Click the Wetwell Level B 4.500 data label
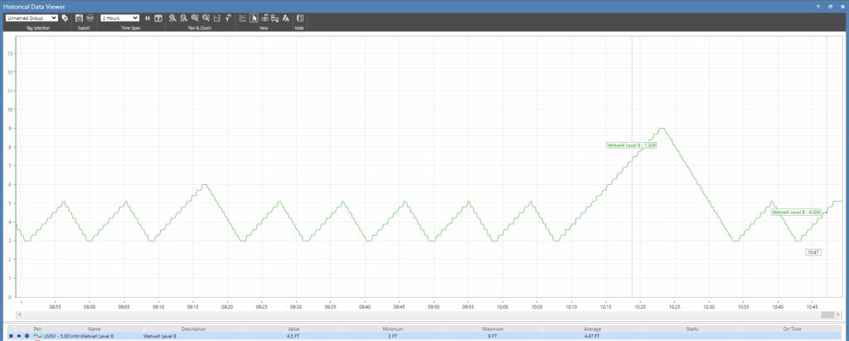This screenshot has height=341, width=849. [x=796, y=212]
